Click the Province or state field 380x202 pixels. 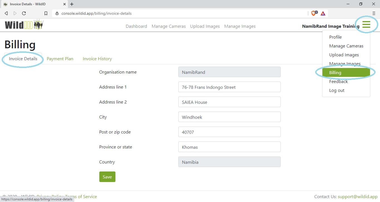click(x=229, y=147)
